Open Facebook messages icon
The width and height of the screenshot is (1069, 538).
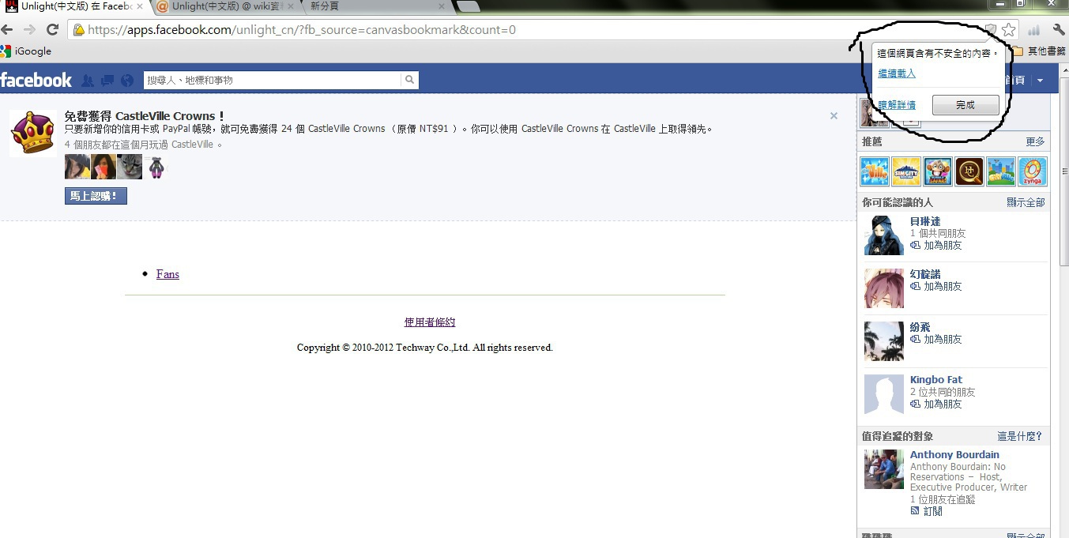coord(107,81)
